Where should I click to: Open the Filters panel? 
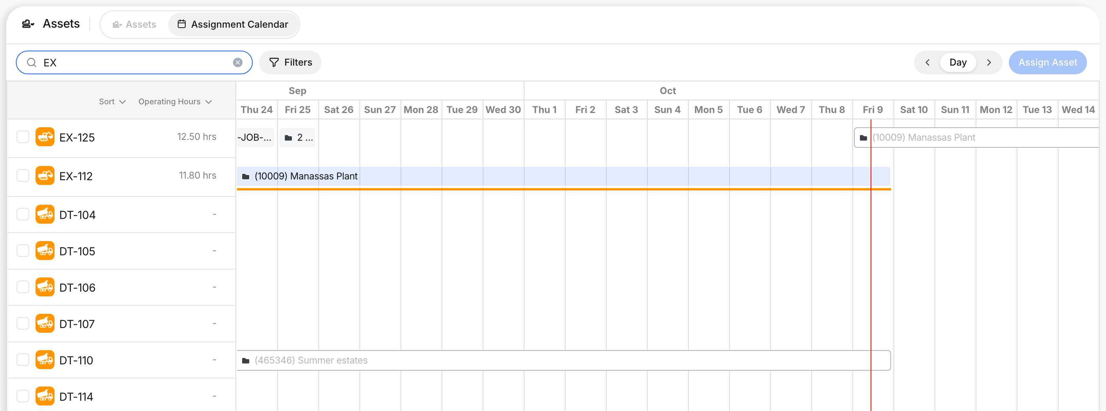tap(290, 63)
